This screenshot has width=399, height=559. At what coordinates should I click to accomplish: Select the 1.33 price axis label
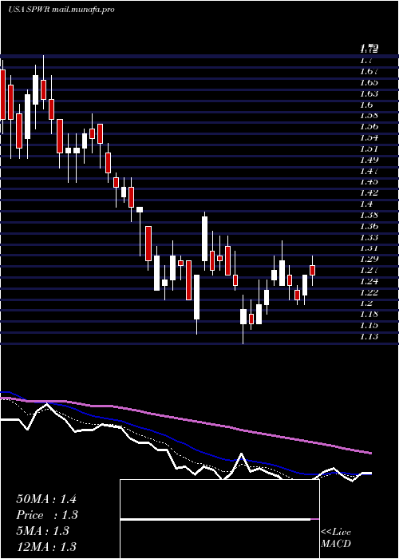pyautogui.click(x=369, y=237)
